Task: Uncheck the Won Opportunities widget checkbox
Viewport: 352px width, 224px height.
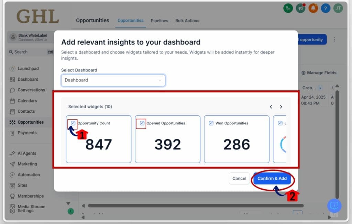Action: click(x=211, y=123)
